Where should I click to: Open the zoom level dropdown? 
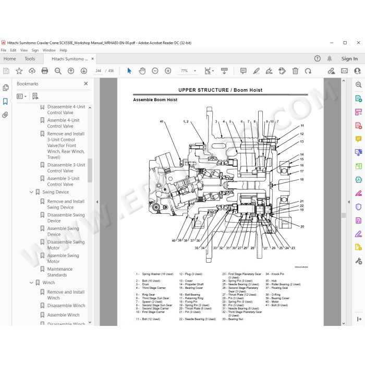[195, 71]
